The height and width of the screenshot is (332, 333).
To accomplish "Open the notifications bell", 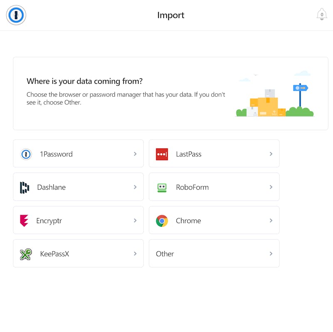I will click(x=322, y=15).
